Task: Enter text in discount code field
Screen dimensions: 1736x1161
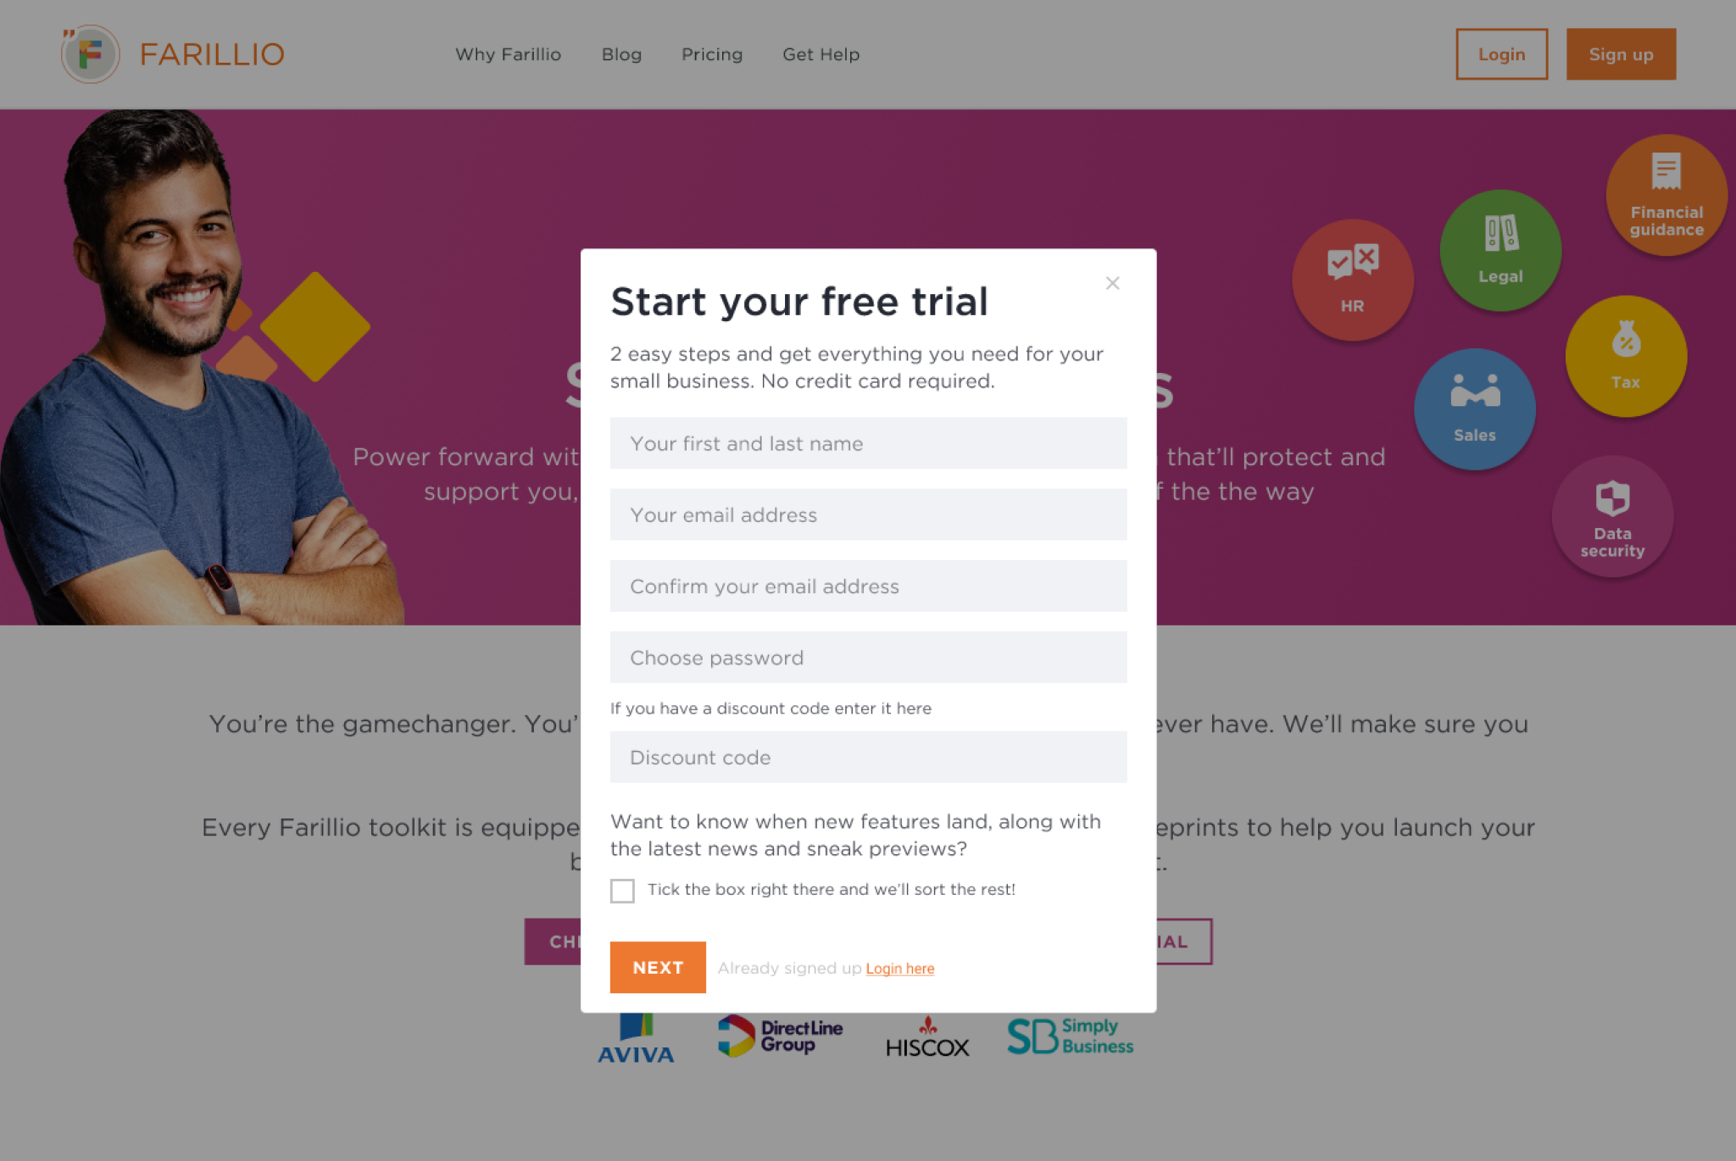Action: pyautogui.click(x=868, y=757)
